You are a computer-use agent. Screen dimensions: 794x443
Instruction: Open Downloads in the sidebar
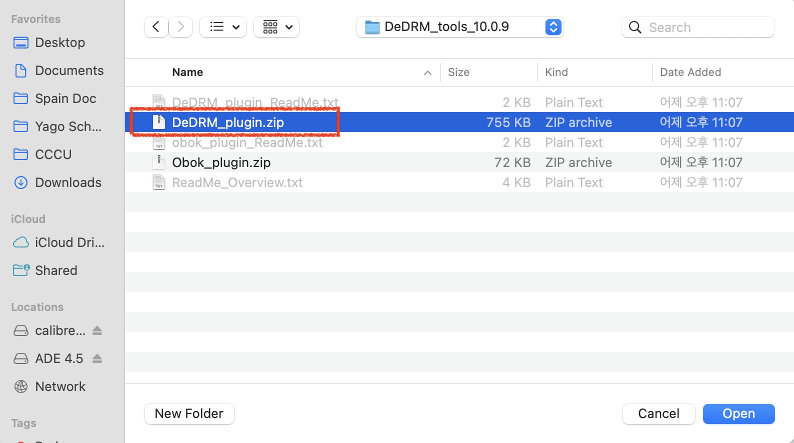tap(68, 182)
